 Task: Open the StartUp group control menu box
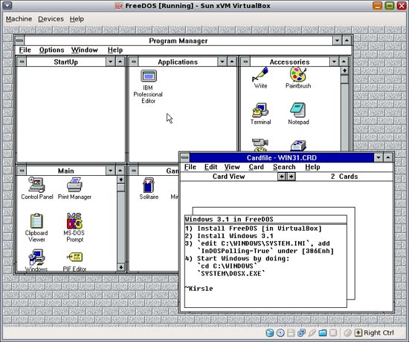(22, 62)
